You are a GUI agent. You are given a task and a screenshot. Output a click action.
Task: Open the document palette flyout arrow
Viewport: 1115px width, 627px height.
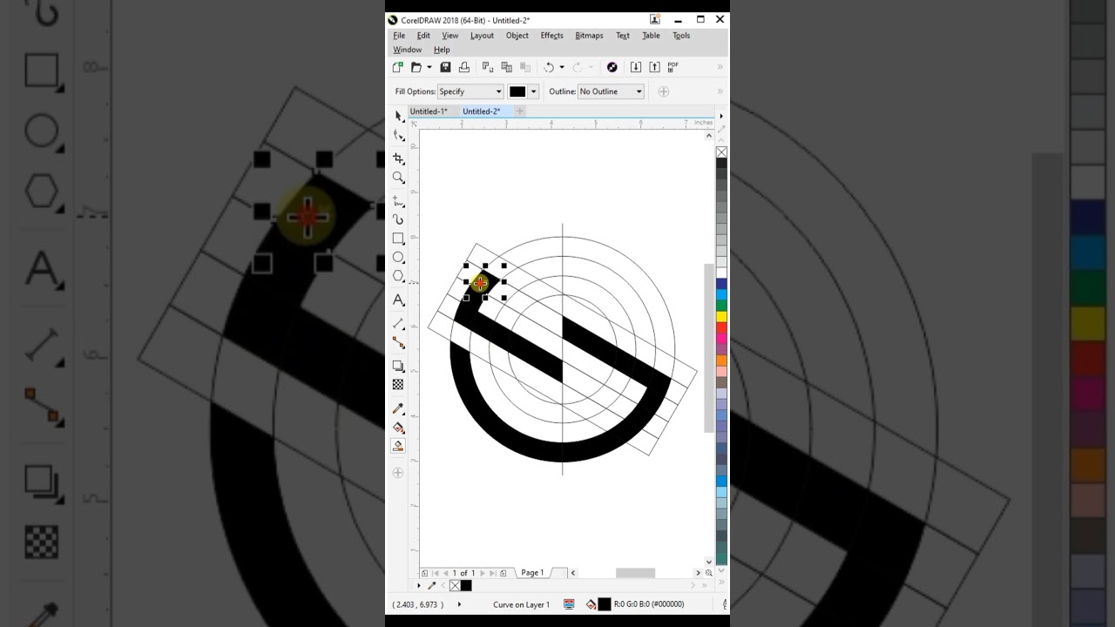coord(419,585)
